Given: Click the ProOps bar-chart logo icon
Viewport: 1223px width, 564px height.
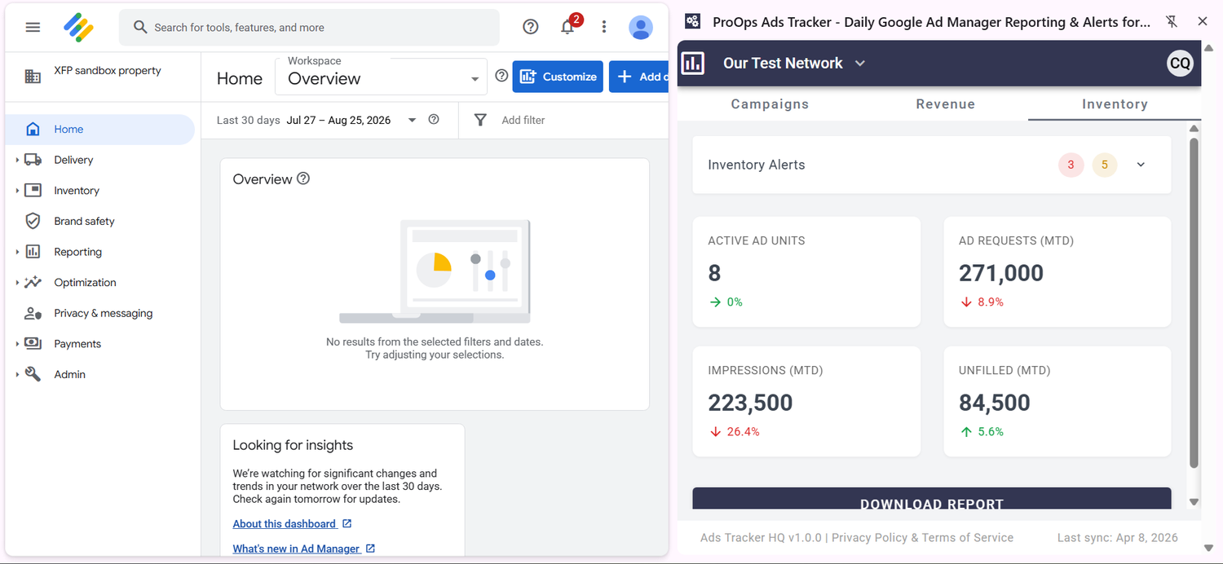Looking at the screenshot, I should point(692,63).
